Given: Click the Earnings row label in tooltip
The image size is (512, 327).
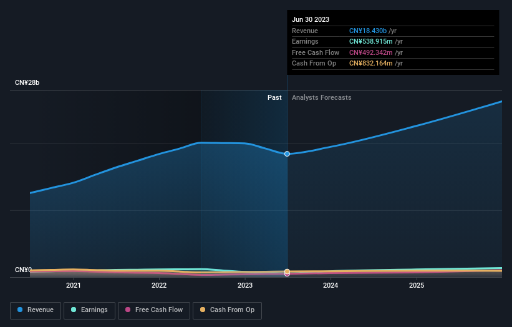Looking at the screenshot, I should [305, 41].
